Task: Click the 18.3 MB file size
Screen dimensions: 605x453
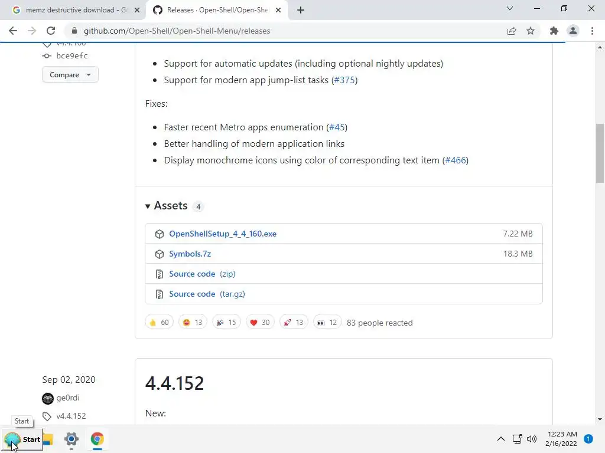Action: 518,254
